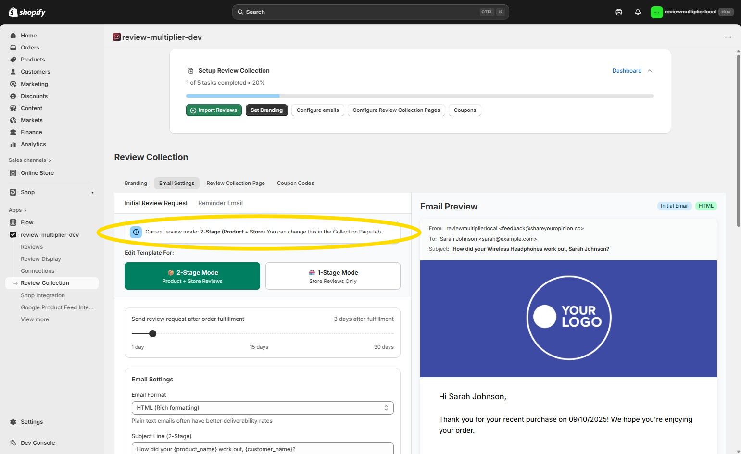Select 2-Stage Mode template option

pyautogui.click(x=192, y=276)
